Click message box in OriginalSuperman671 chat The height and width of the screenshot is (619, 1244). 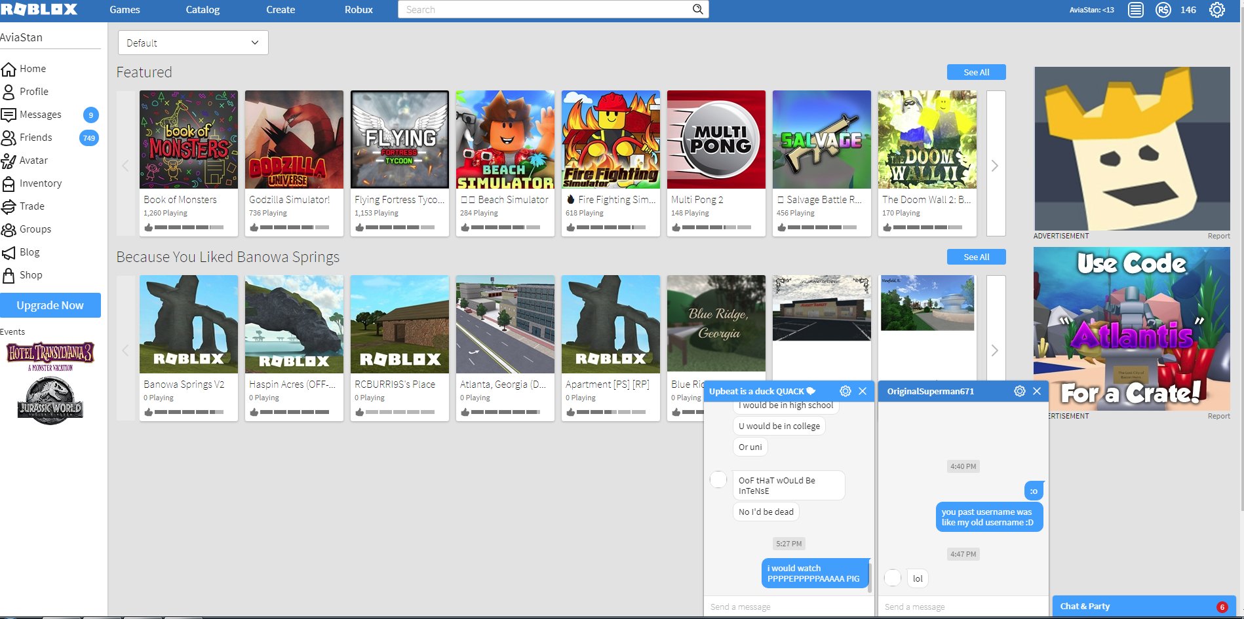962,607
